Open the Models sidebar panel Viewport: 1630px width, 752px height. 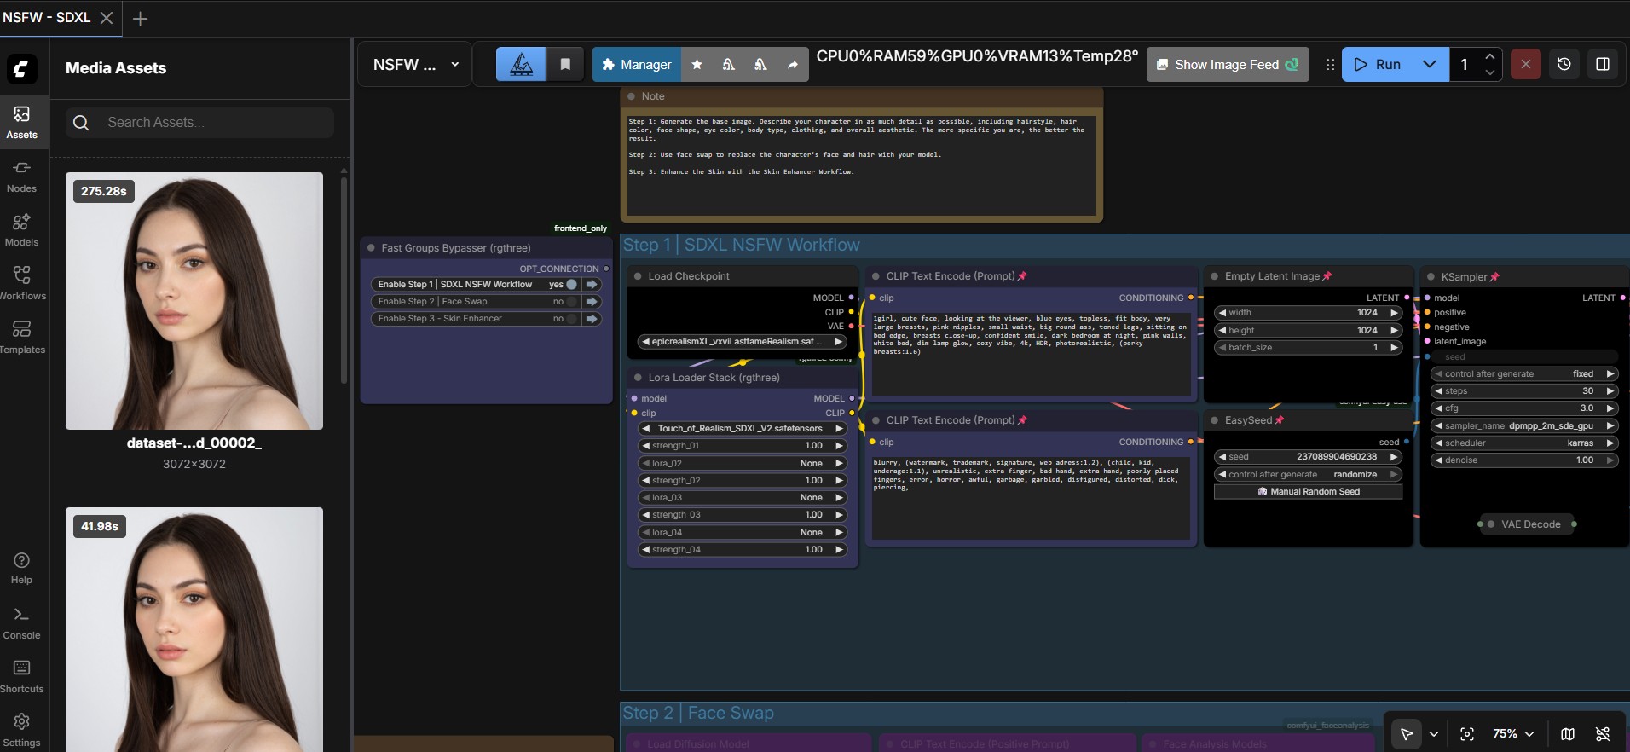(x=21, y=229)
